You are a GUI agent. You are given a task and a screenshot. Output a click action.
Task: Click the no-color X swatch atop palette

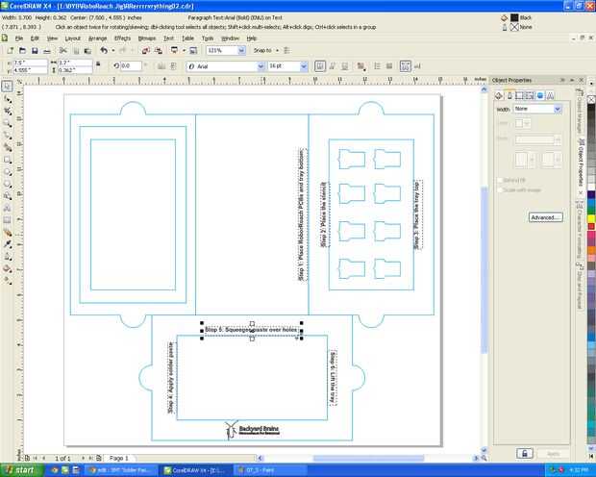(591, 99)
